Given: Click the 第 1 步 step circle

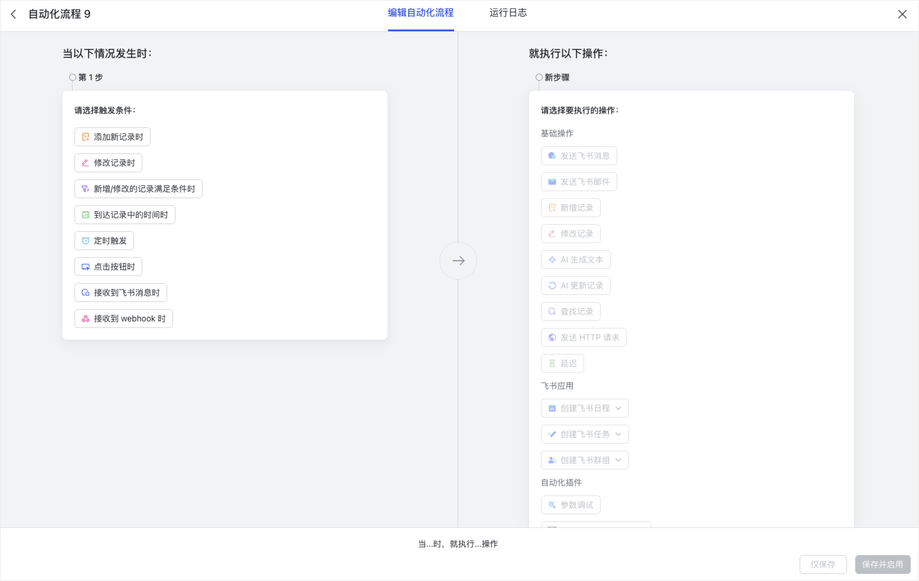Looking at the screenshot, I should click(73, 77).
